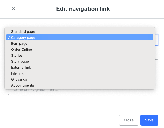This screenshot has width=164, height=128.
Task: Select Order Online option
Action: pos(21,50)
